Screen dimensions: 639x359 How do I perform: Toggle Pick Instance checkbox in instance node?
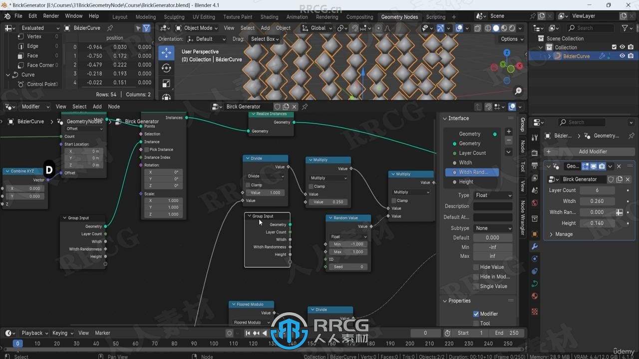146,150
